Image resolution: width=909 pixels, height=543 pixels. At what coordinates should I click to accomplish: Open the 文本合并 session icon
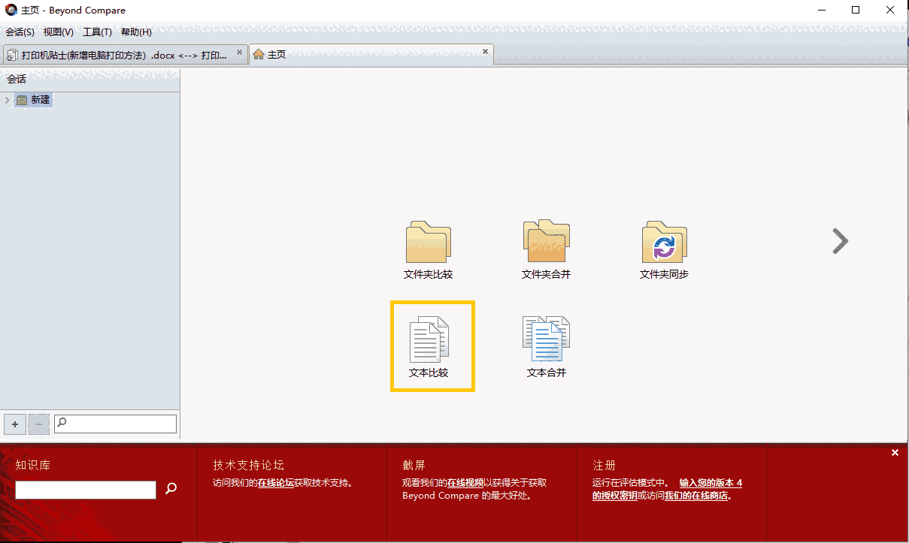[x=546, y=339]
